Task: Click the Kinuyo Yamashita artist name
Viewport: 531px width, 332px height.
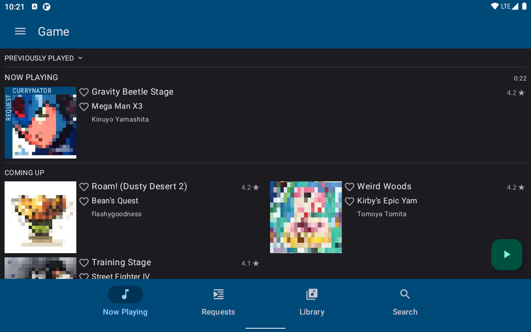Action: click(x=120, y=120)
